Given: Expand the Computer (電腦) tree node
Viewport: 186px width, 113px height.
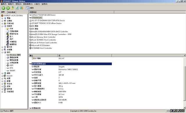Looking at the screenshot, I should coord(2,18).
